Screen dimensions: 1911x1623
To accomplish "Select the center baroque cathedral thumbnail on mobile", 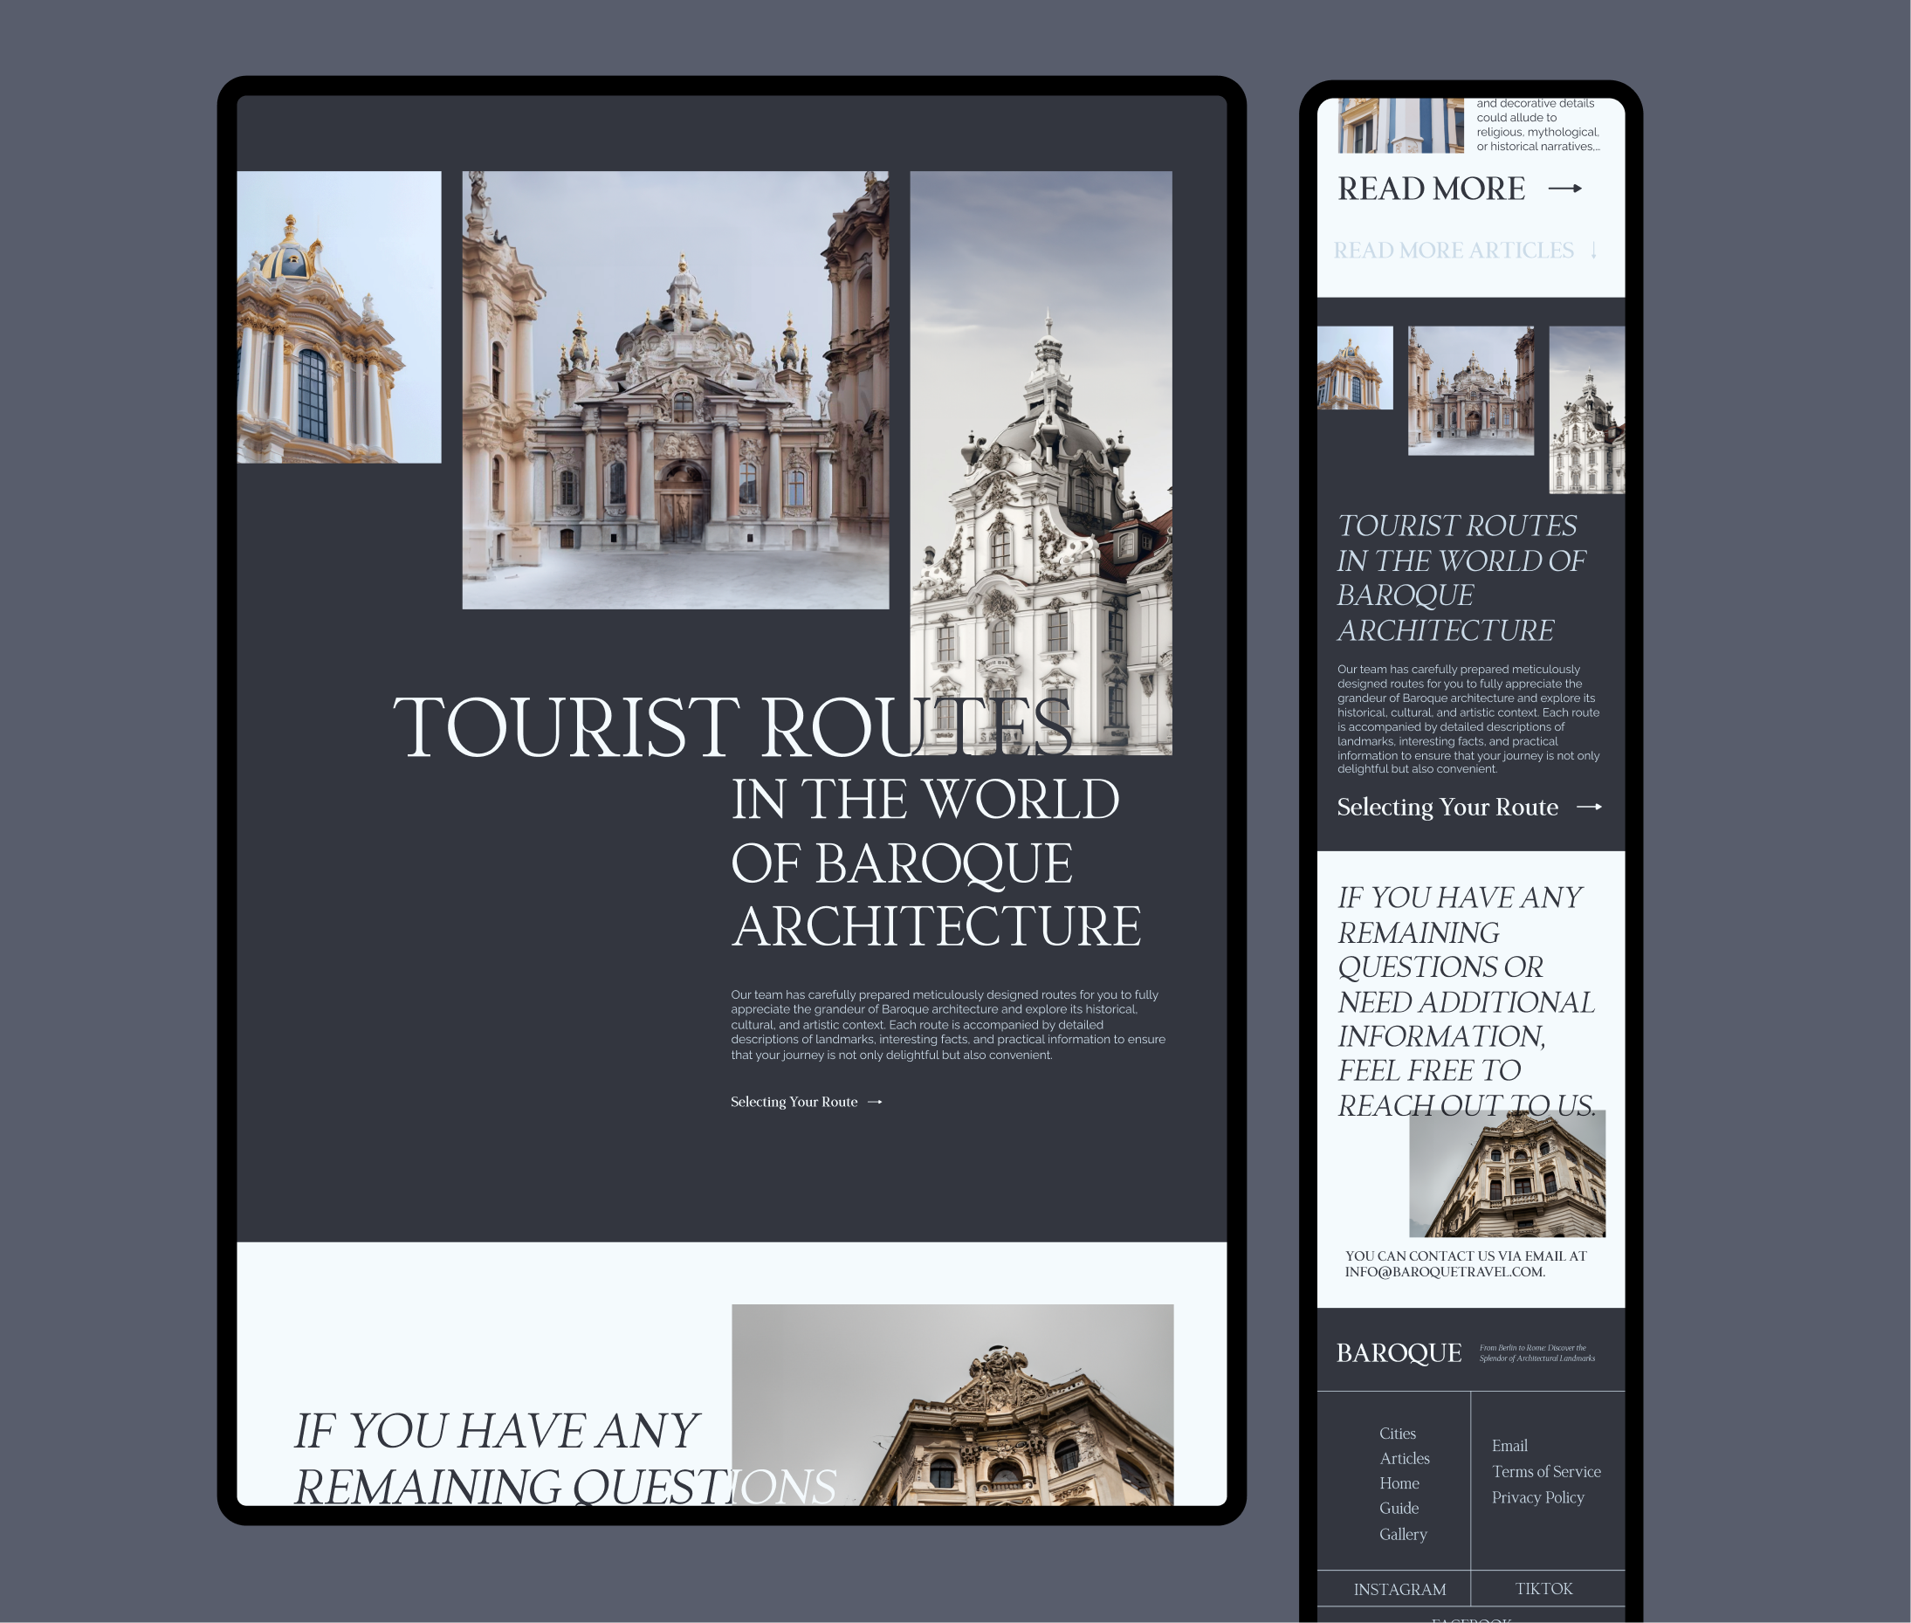I will (x=1470, y=390).
